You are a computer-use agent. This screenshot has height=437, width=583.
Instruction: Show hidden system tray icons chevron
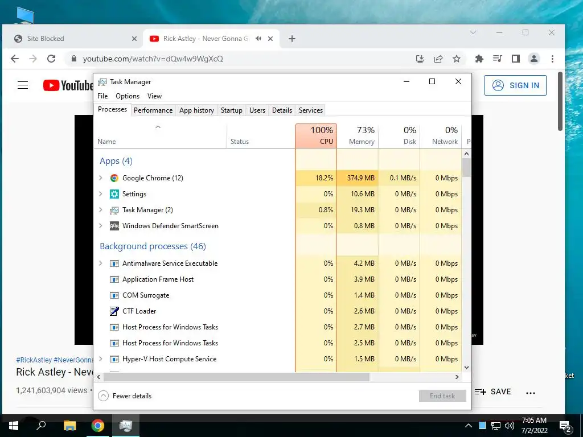[469, 426]
